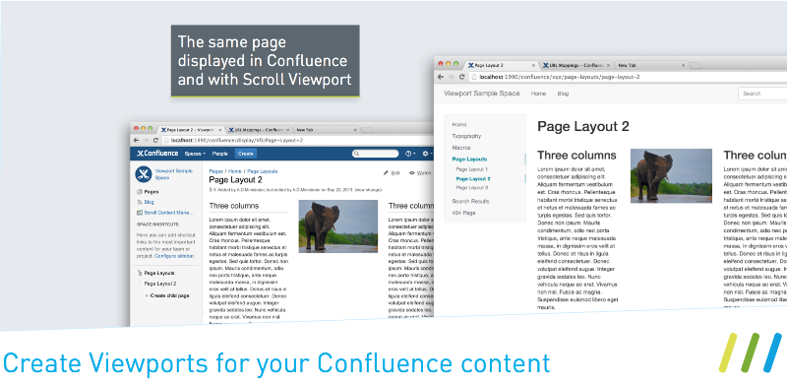Click the Viewport window address bar

(x=628, y=77)
